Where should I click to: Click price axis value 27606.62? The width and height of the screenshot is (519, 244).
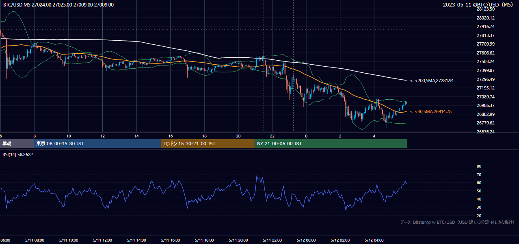pyautogui.click(x=485, y=53)
